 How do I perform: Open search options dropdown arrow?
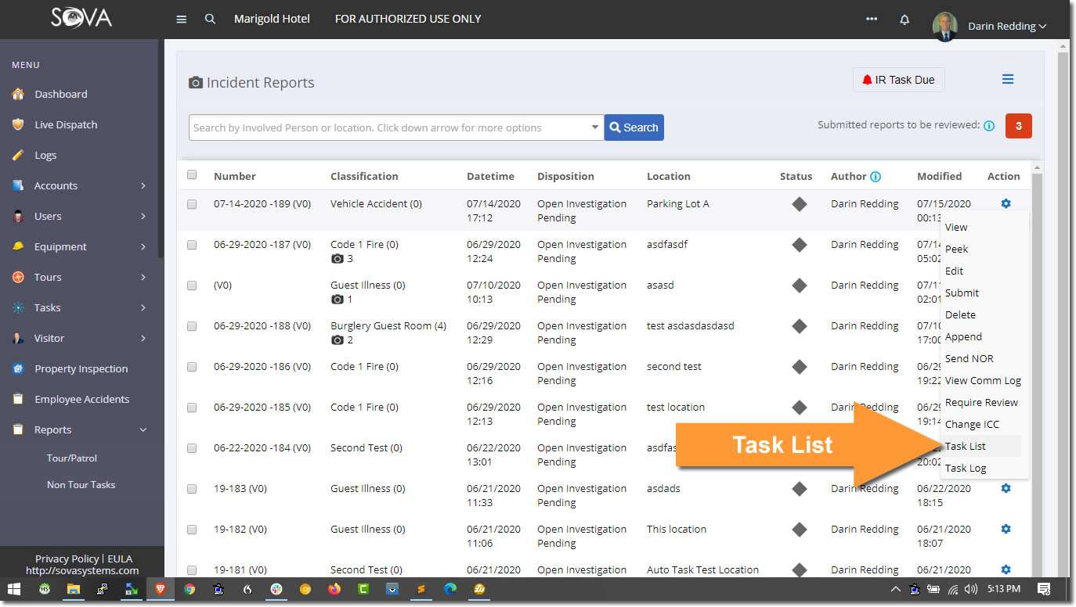(x=595, y=128)
